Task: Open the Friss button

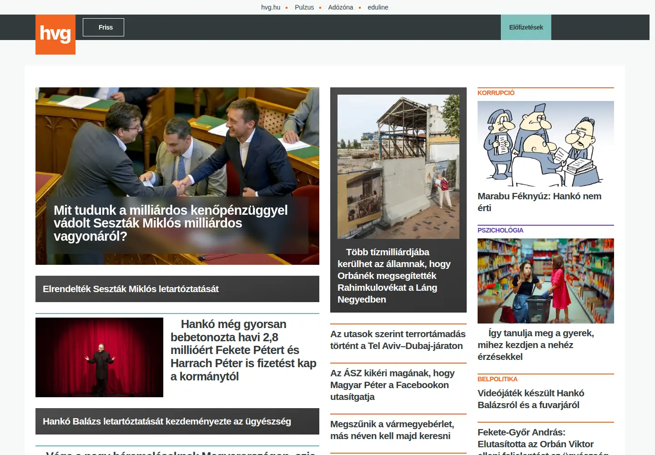Action: [103, 27]
